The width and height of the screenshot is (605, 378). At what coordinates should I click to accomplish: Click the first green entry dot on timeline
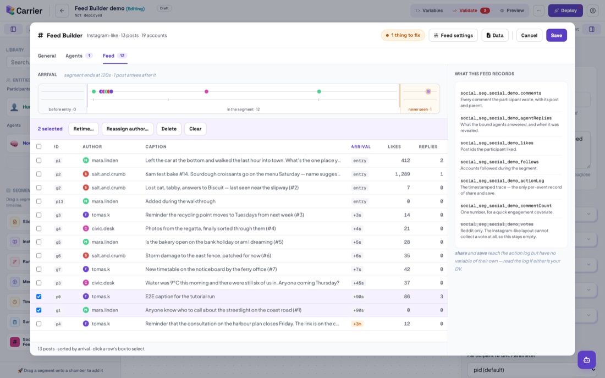(x=94, y=91)
